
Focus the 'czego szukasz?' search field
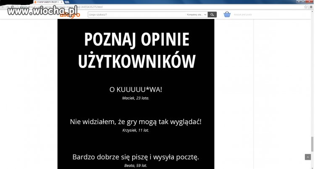[136, 15]
